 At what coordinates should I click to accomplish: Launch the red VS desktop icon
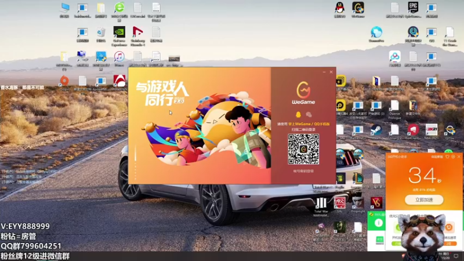coord(376,203)
